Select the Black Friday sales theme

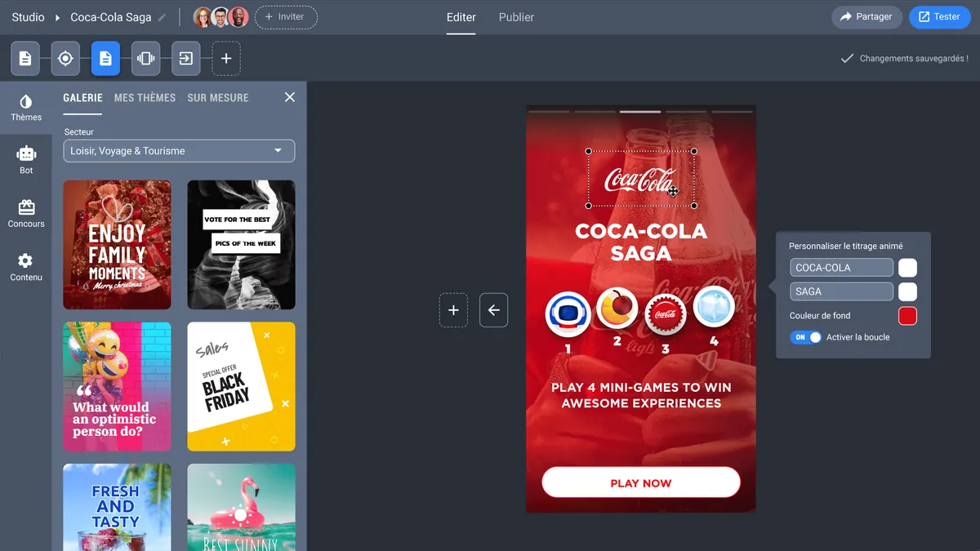click(x=241, y=386)
